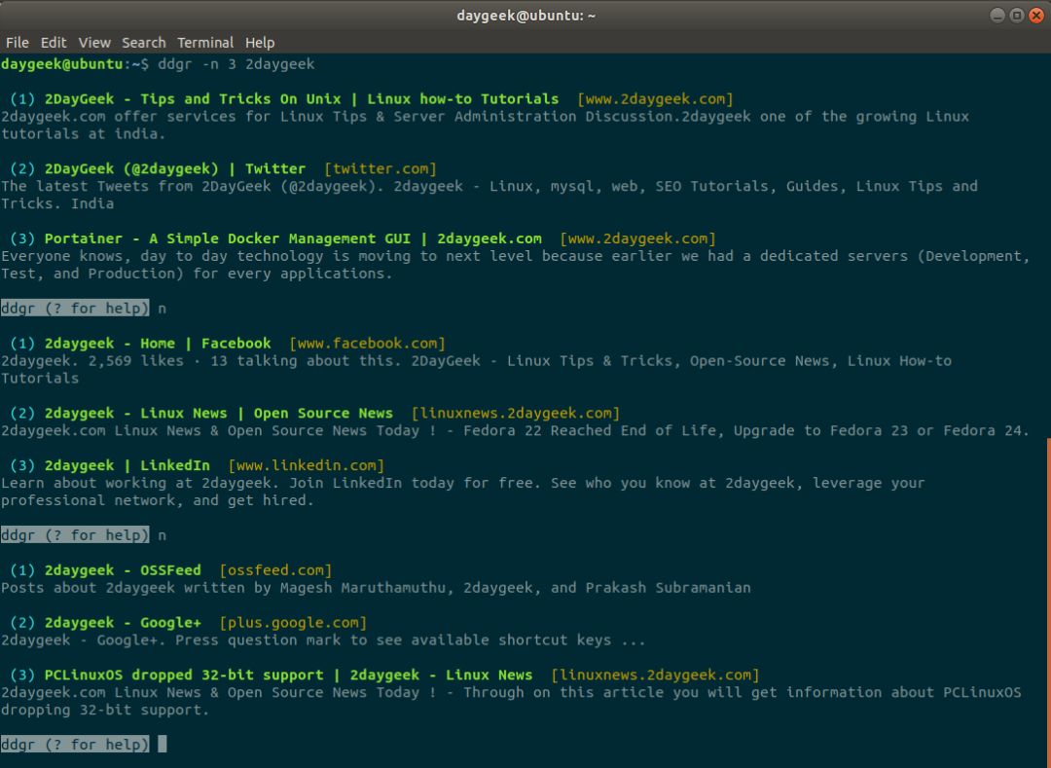This screenshot has height=768, width=1051.
Task: Close the terminal window
Action: coord(1036,16)
